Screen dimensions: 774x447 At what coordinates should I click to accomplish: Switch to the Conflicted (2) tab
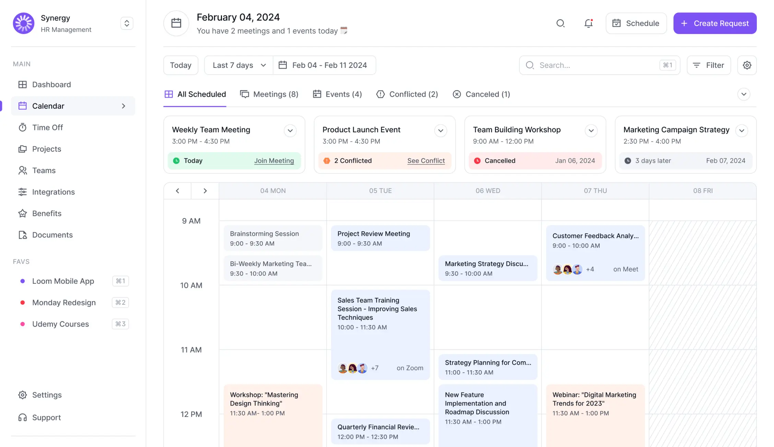(407, 94)
